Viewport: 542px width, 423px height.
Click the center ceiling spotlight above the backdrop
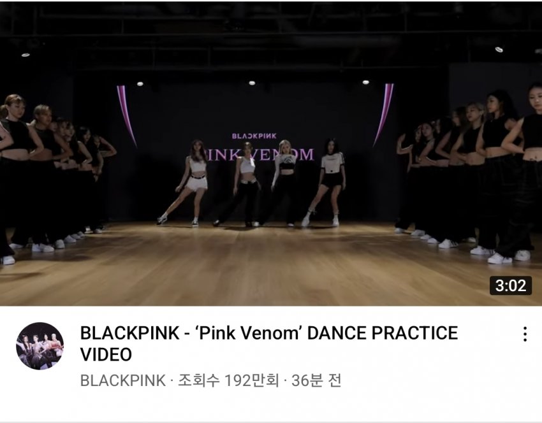[x=252, y=83]
